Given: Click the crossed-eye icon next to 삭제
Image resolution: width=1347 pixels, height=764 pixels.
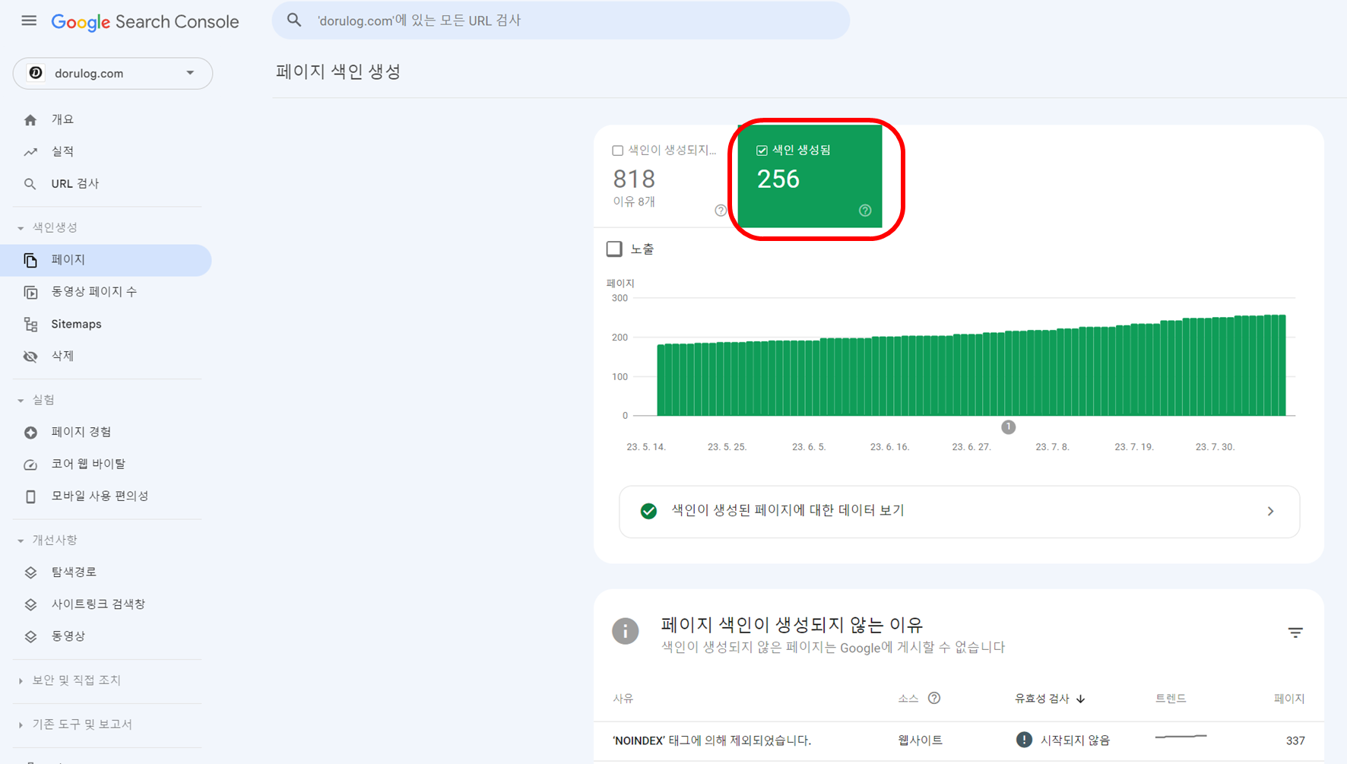Looking at the screenshot, I should pyautogui.click(x=30, y=357).
